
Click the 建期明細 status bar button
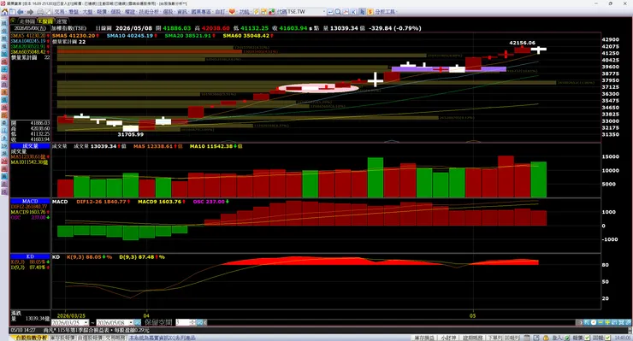[472, 338]
